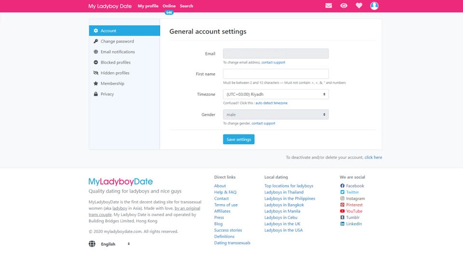The image size is (463, 270).
Task: Open Change password settings
Action: click(117, 41)
